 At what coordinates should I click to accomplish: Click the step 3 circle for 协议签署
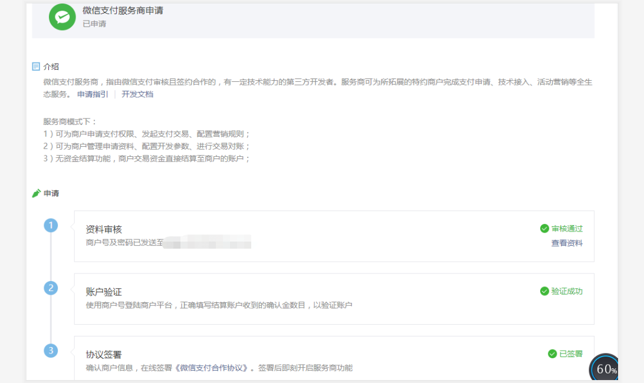click(x=51, y=351)
